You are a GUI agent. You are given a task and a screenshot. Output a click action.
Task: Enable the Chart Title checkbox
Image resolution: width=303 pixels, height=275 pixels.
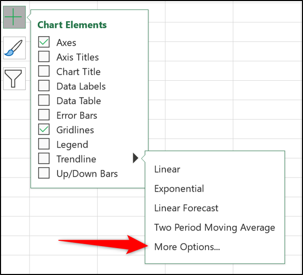click(x=44, y=71)
